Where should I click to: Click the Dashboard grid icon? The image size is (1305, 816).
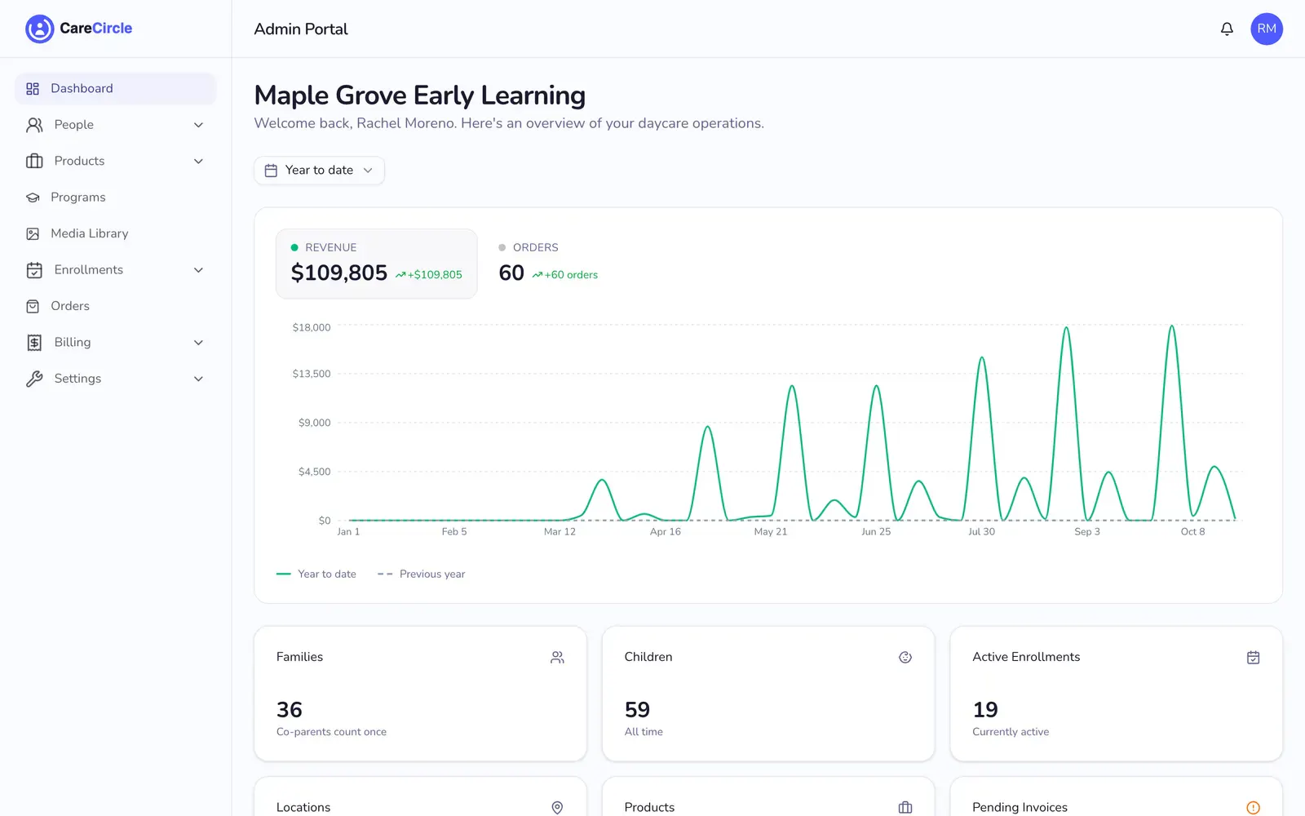[x=33, y=88]
